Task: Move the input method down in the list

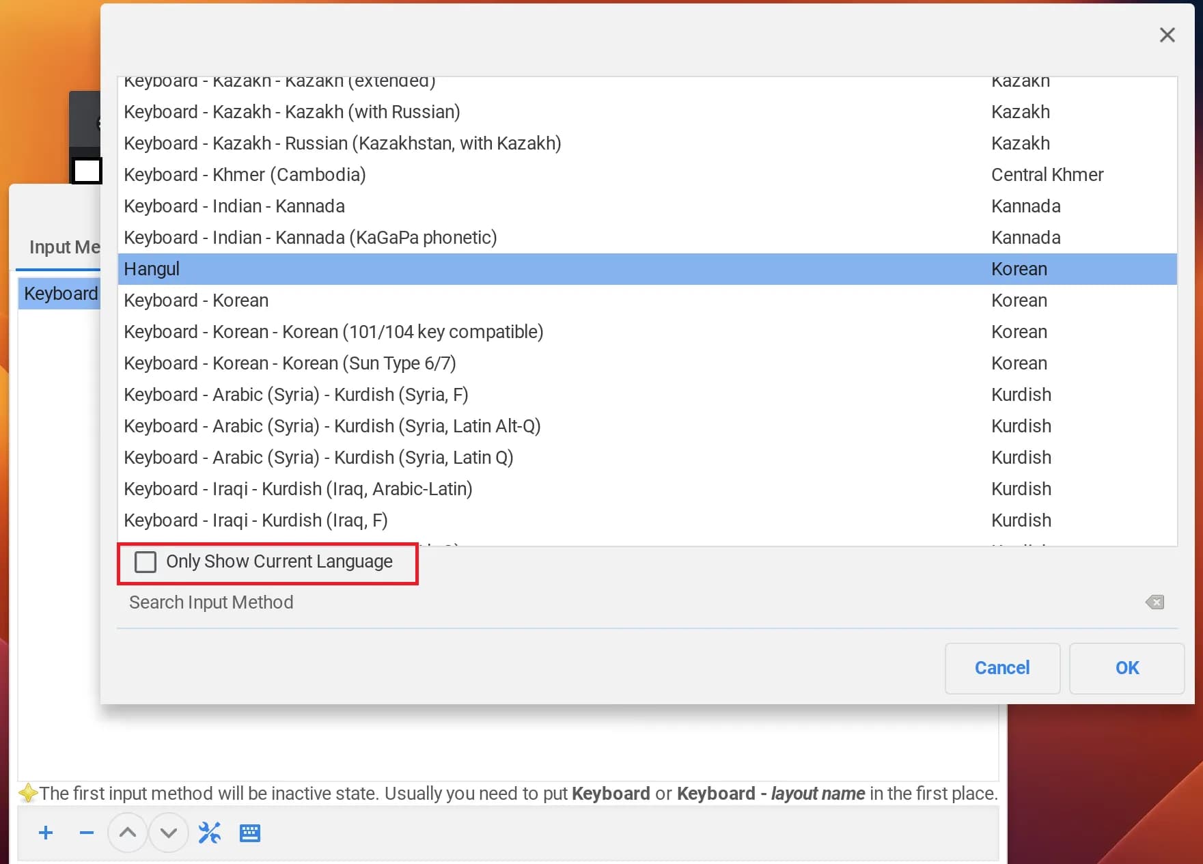Action: tap(168, 833)
